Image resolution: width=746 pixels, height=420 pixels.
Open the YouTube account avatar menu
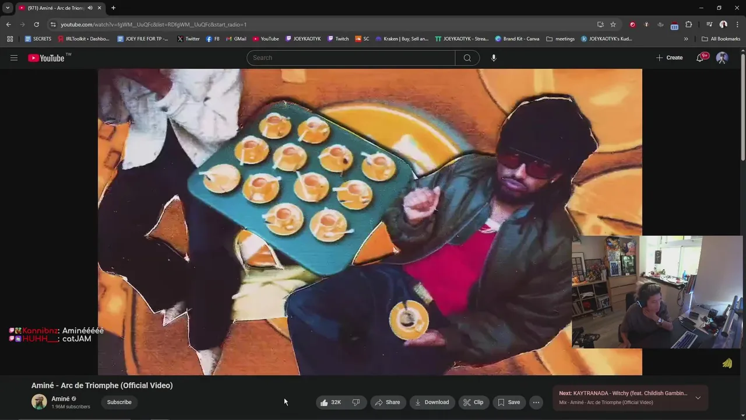(x=722, y=58)
